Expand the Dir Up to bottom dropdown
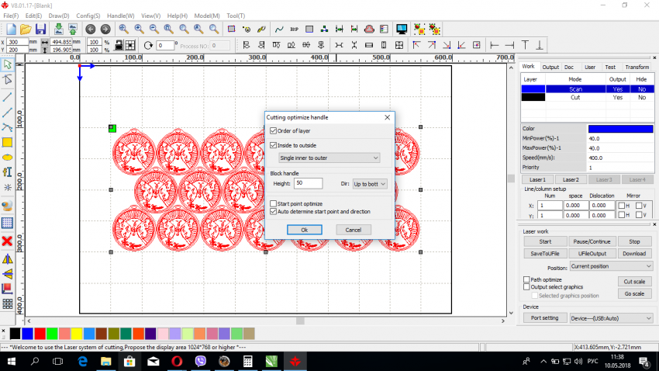659x371 pixels. click(369, 184)
